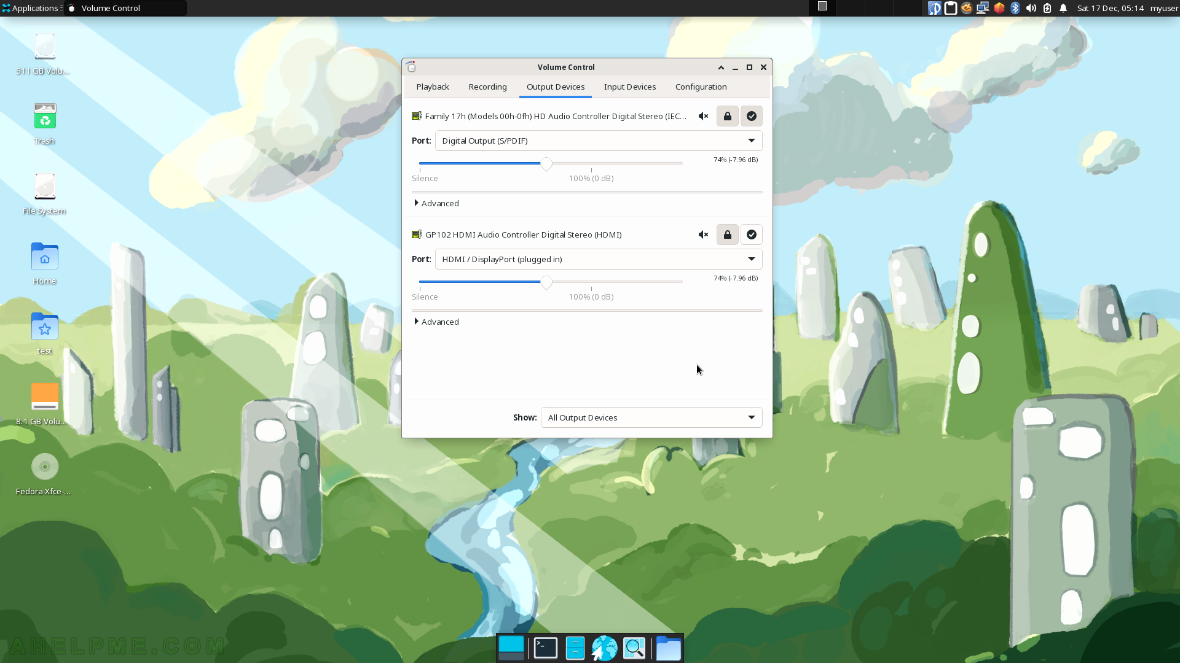Image resolution: width=1180 pixels, height=663 pixels.
Task: Set Family 17h HD Audio as fallback device
Action: pyautogui.click(x=752, y=116)
